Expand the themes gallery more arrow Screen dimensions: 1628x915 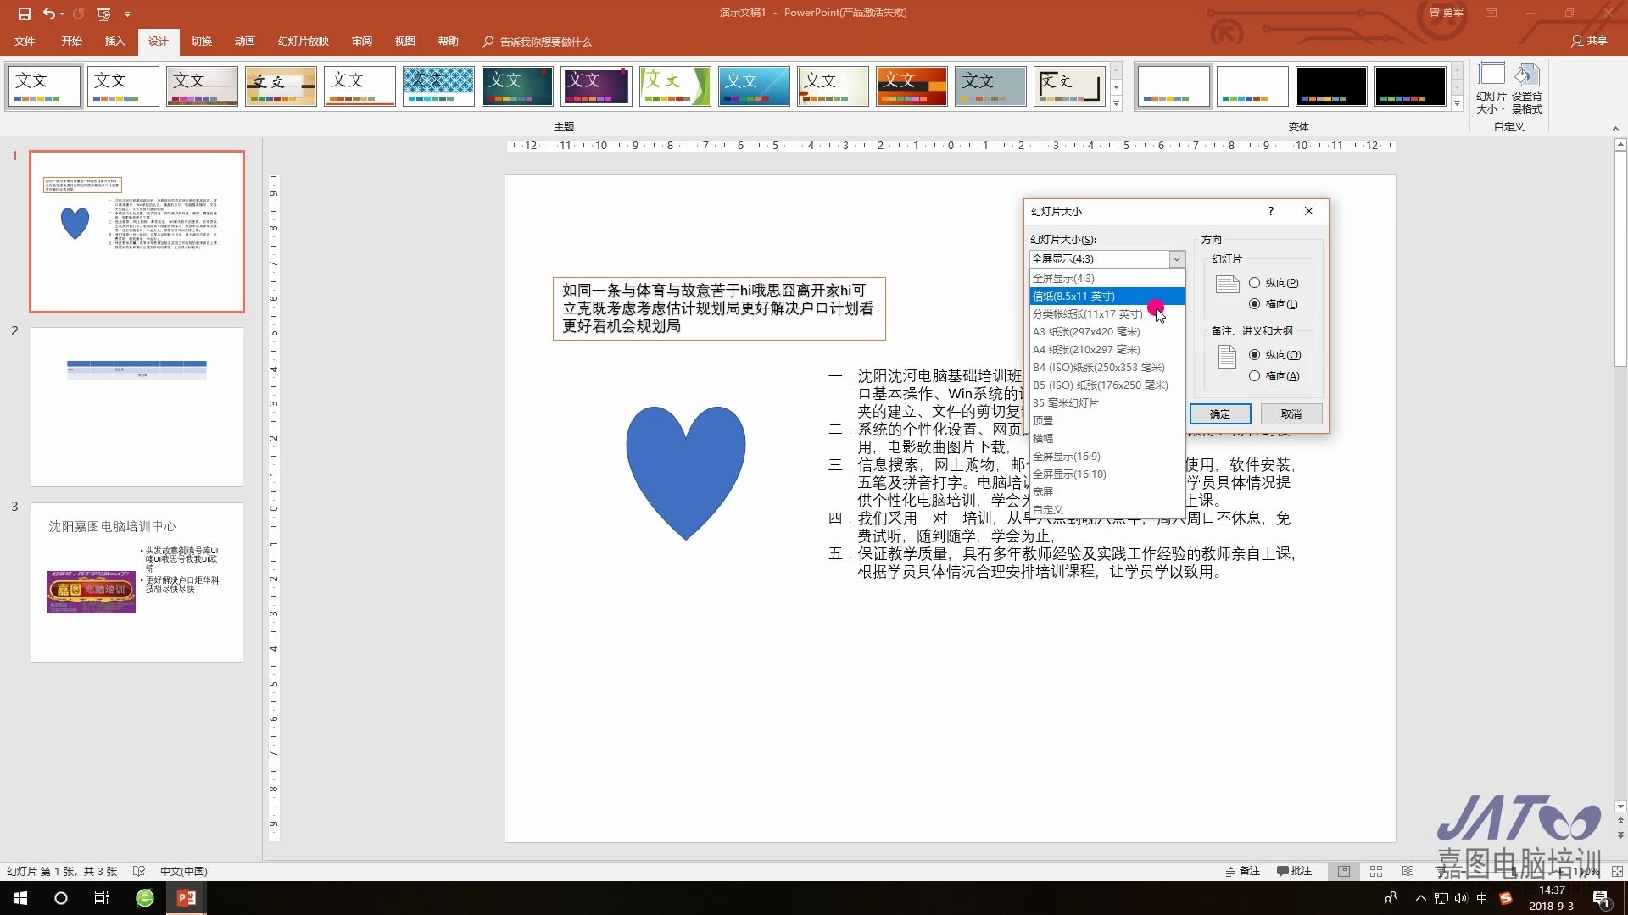[1116, 104]
